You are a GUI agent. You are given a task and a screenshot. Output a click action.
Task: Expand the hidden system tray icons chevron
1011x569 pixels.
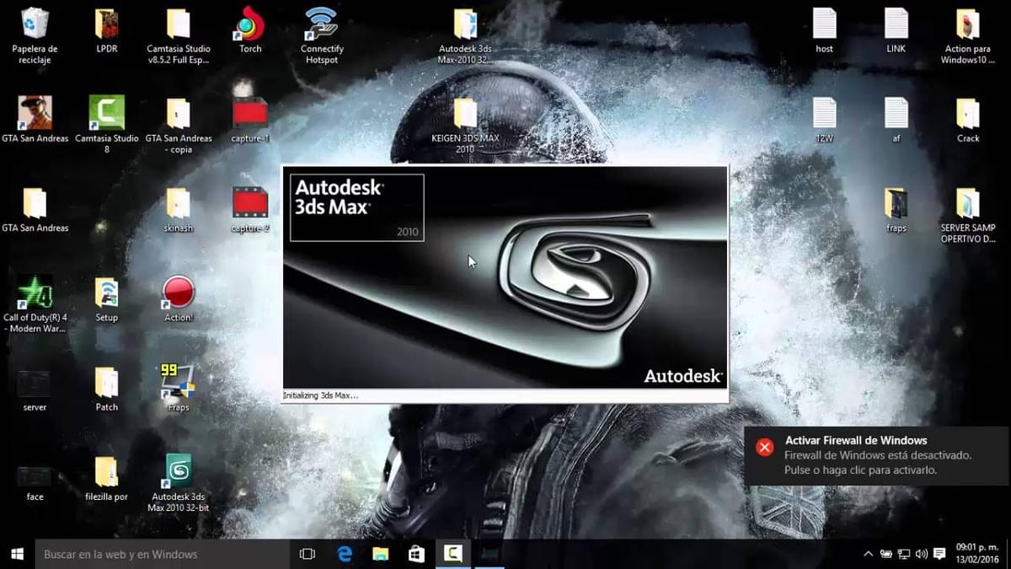(868, 554)
